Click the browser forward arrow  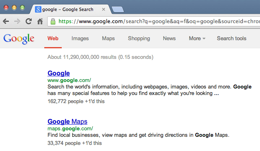click(x=17, y=22)
